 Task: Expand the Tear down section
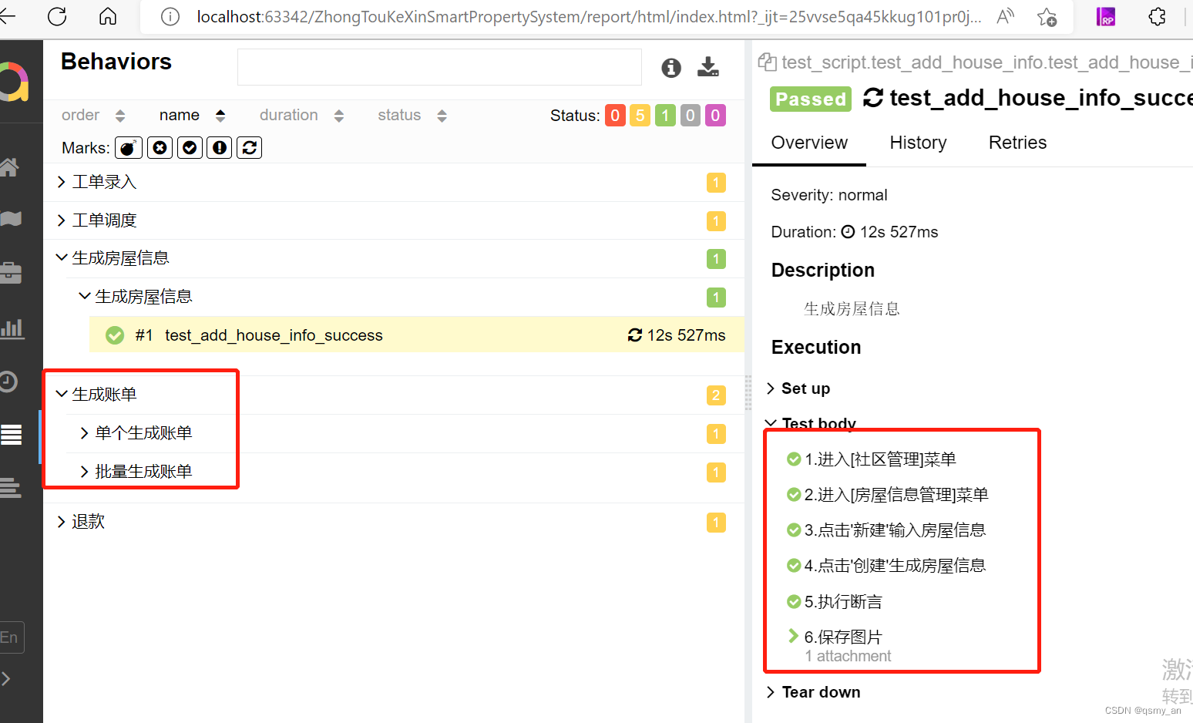click(x=821, y=692)
